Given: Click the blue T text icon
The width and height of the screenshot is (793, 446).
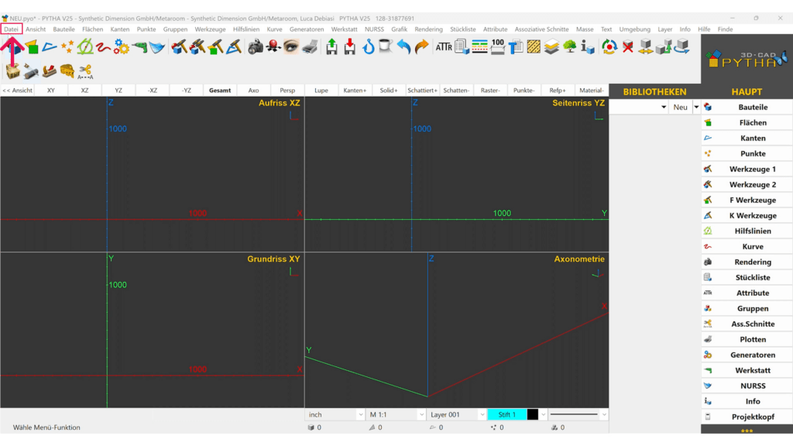Looking at the screenshot, I should [x=516, y=47].
